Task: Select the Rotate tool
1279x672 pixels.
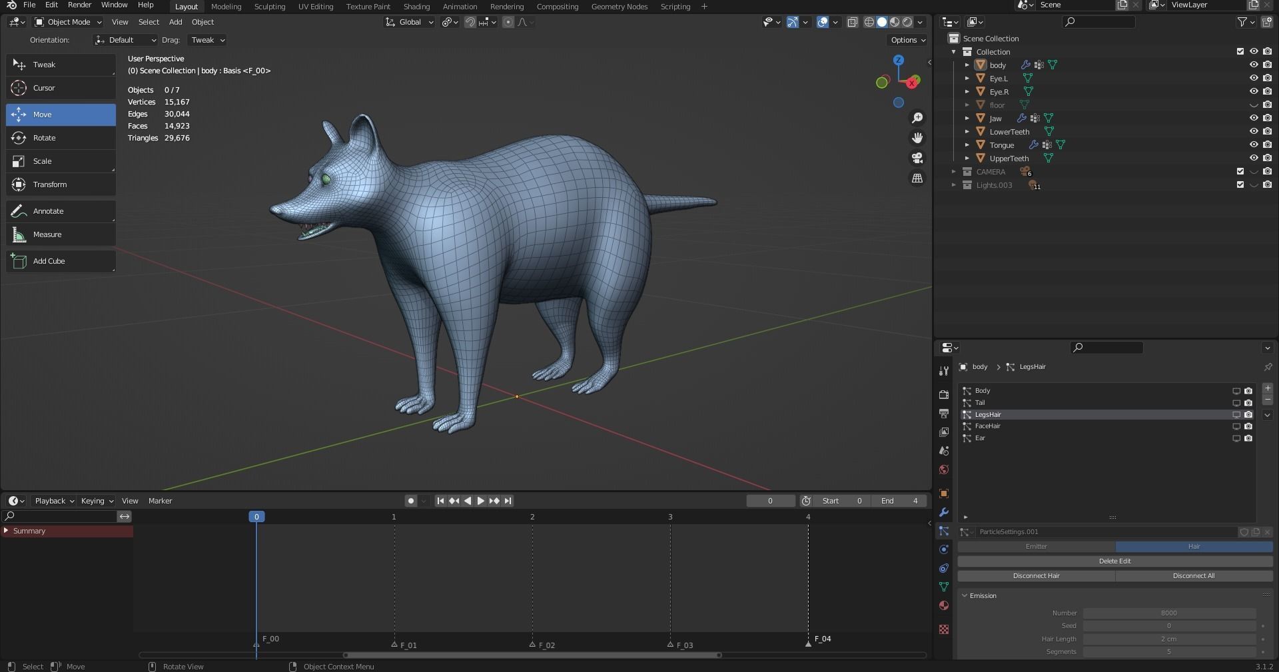Action: click(61, 138)
